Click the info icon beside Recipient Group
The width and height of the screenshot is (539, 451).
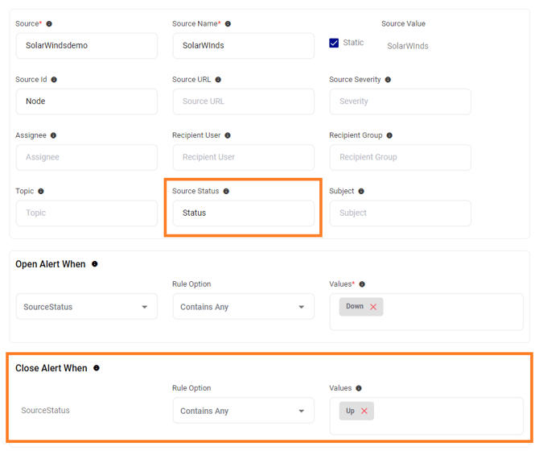[389, 135]
